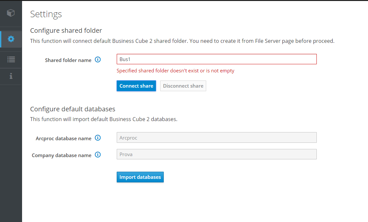368x222 pixels.
Task: Click the Settings page title
Action: pos(46,14)
